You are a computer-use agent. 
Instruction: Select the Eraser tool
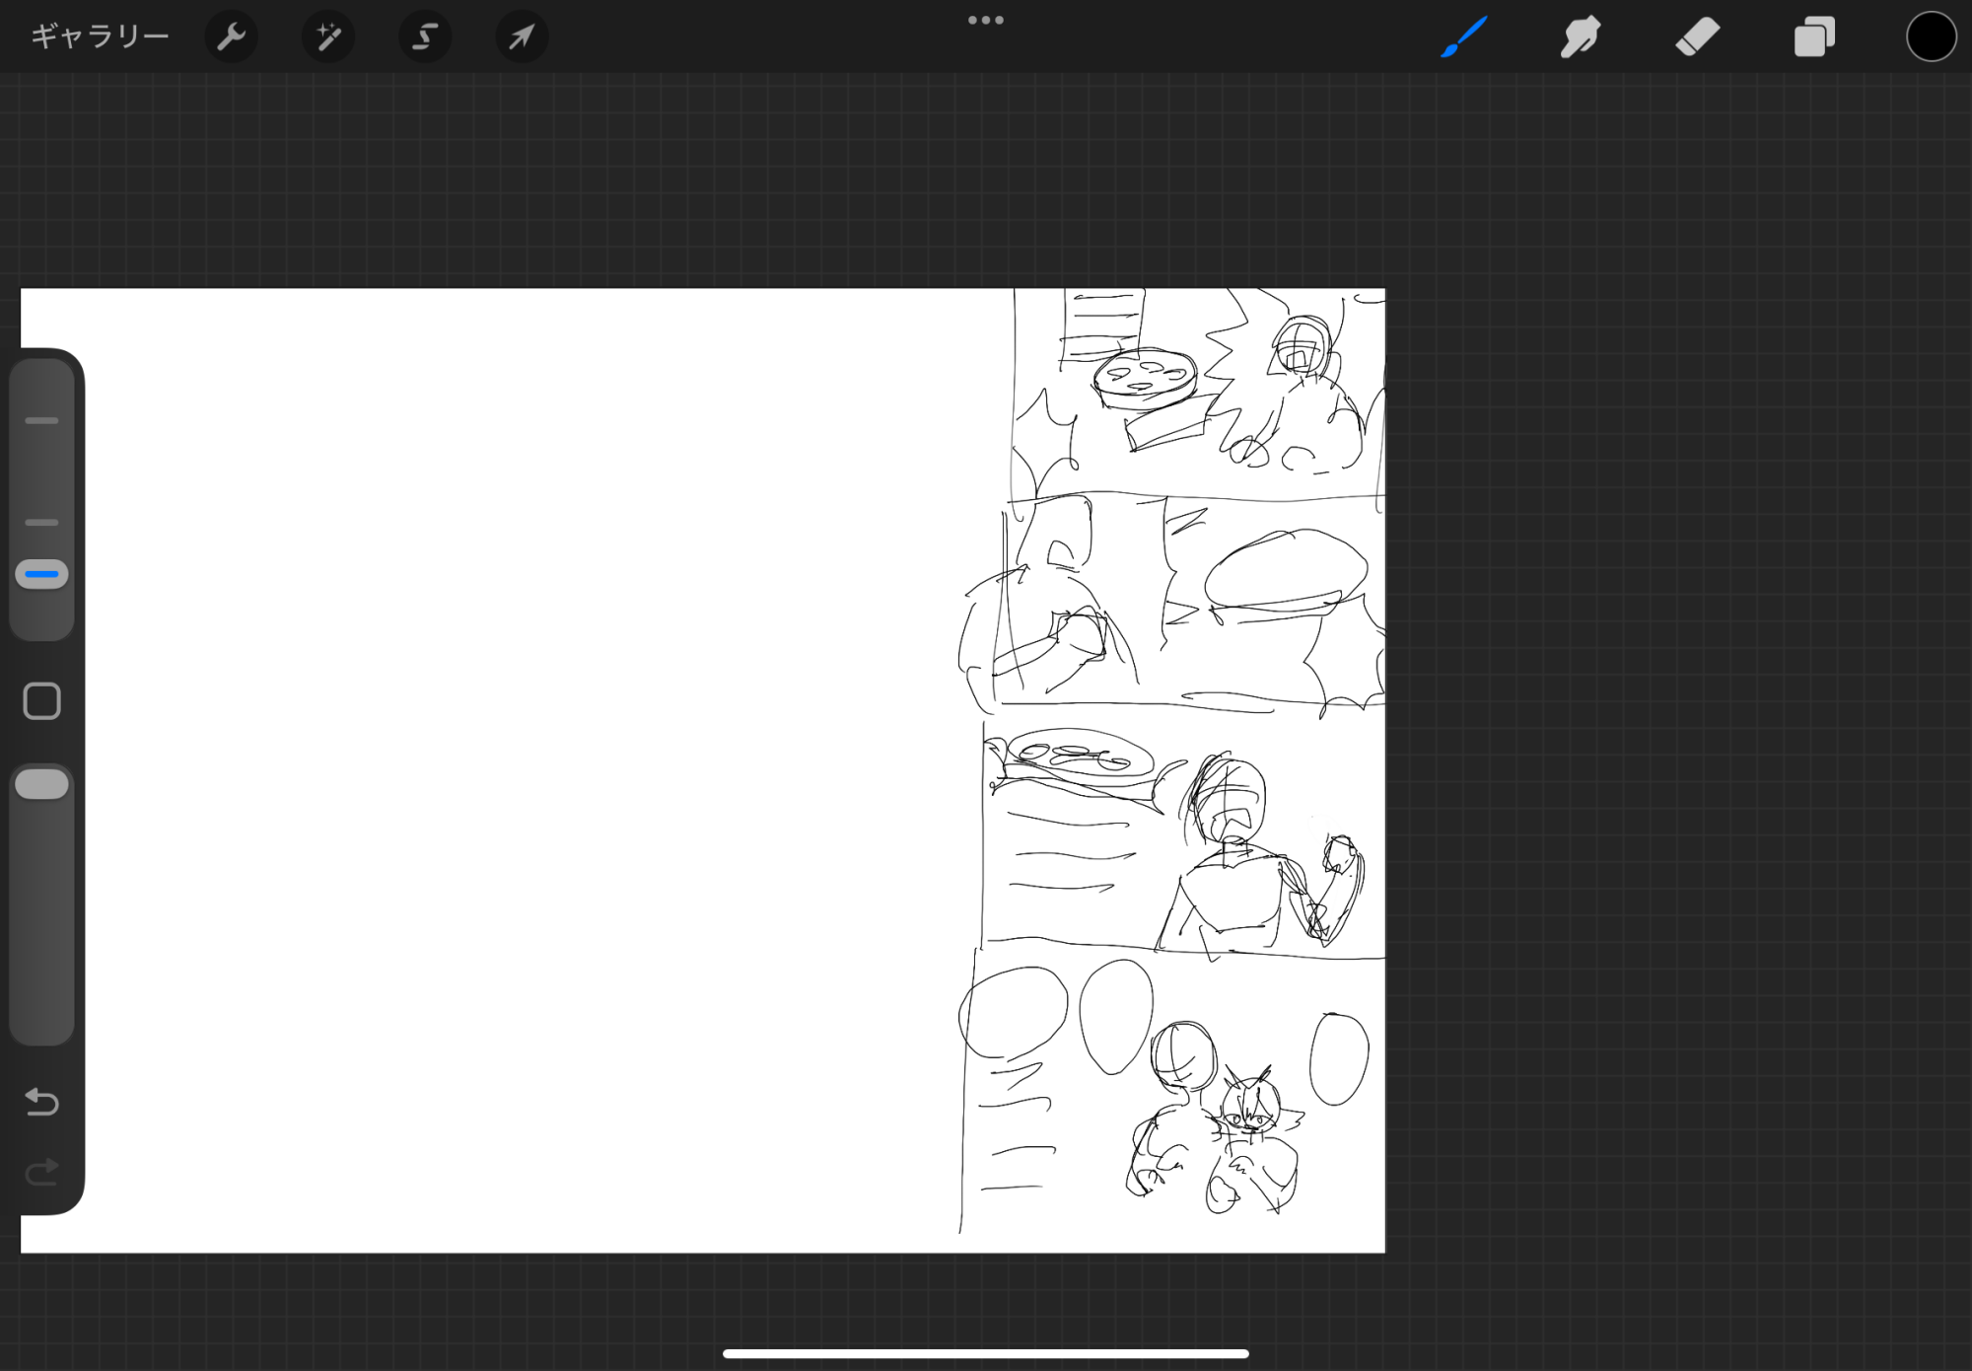pos(1697,37)
